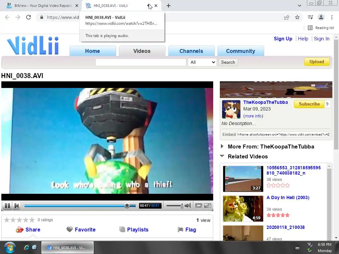Open the Reading list
Viewport: 339px width, 254px height.
point(321,28)
